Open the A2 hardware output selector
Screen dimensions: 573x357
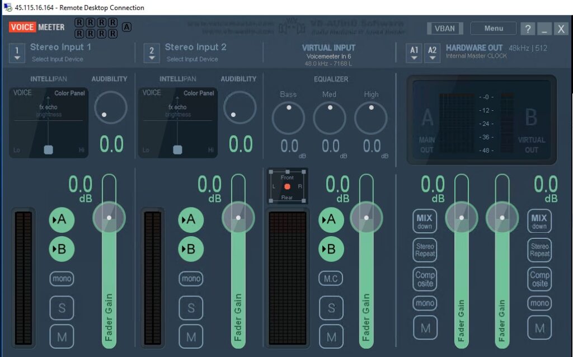pos(432,53)
